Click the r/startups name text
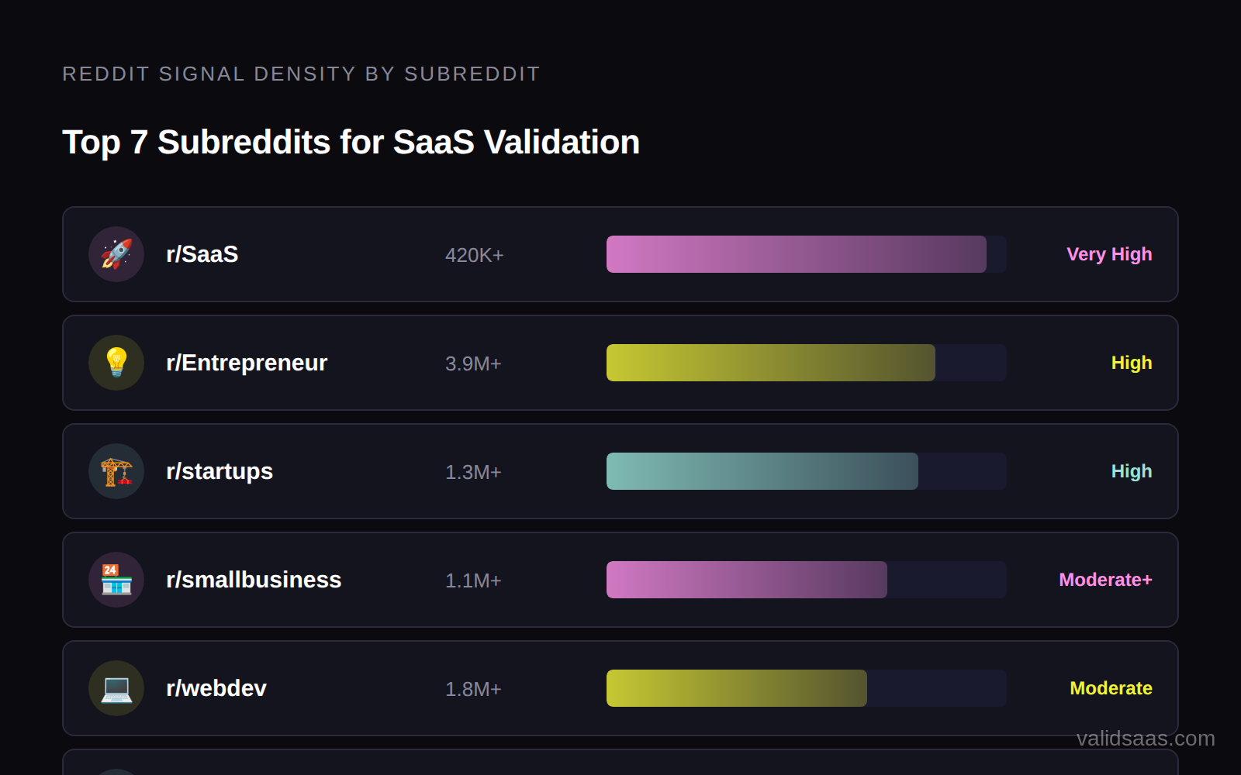The height and width of the screenshot is (775, 1241). pos(220,471)
